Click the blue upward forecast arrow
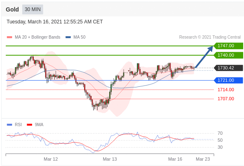Viewport: 244px width, 166px height. (204, 57)
